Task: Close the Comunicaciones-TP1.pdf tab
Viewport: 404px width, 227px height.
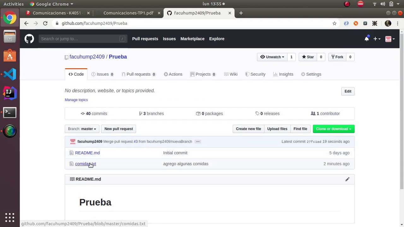Action: pyautogui.click(x=159, y=13)
